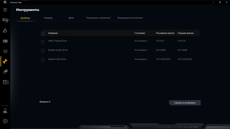The height and width of the screenshot is (129, 230).
Task: Open the scenario profiles sliders icon
Action: 5,51
